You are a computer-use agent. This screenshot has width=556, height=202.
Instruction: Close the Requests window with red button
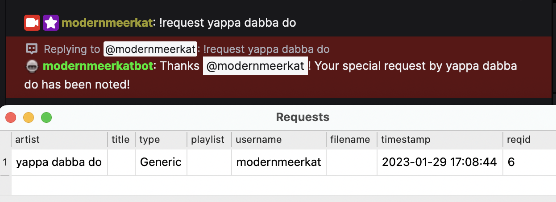[x=11, y=117]
